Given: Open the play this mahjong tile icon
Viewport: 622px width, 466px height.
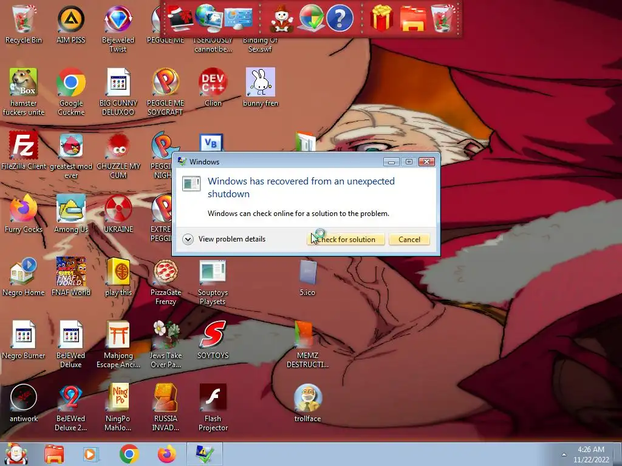Looking at the screenshot, I should click(x=118, y=277).
